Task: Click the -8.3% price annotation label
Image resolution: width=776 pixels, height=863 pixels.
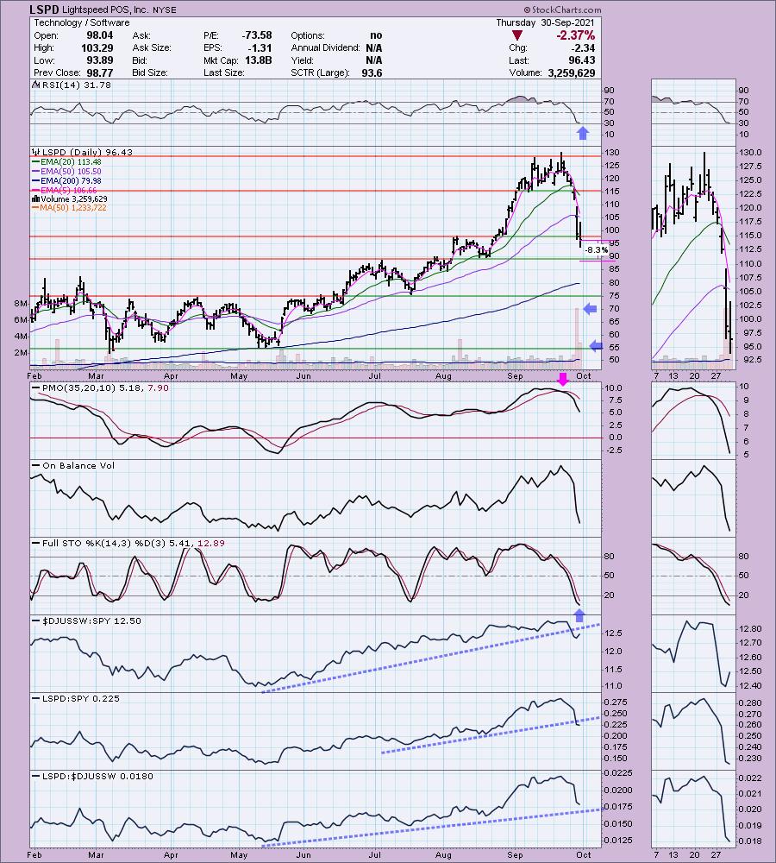Action: coord(596,250)
